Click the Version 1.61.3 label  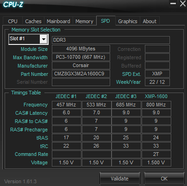point(20,181)
